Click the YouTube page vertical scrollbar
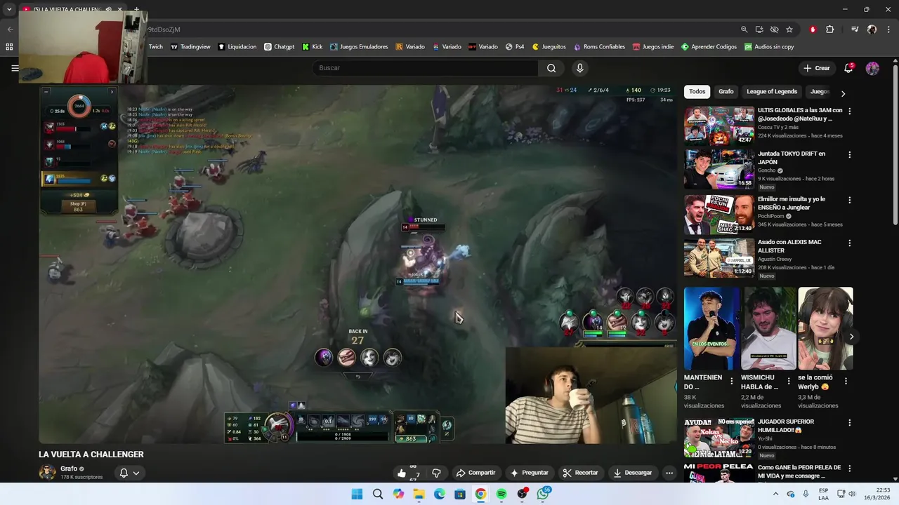The width and height of the screenshot is (899, 505). pyautogui.click(x=895, y=146)
